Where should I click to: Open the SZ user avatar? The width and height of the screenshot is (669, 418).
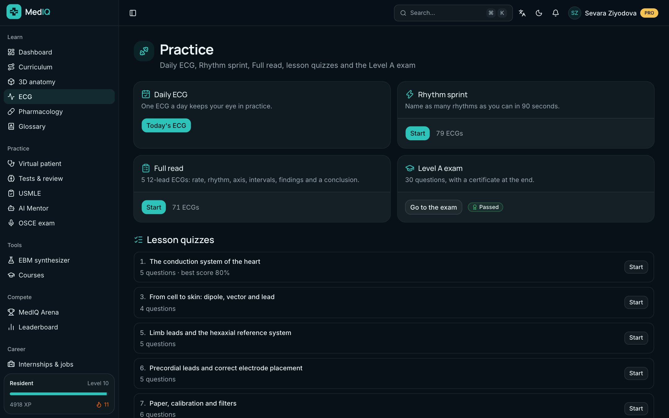click(575, 13)
